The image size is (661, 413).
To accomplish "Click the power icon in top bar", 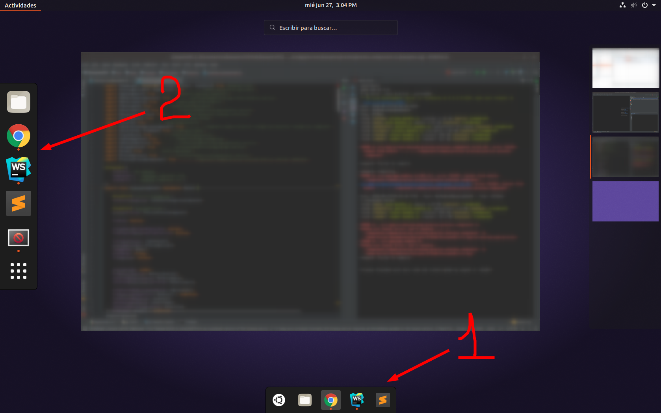I will click(x=645, y=5).
